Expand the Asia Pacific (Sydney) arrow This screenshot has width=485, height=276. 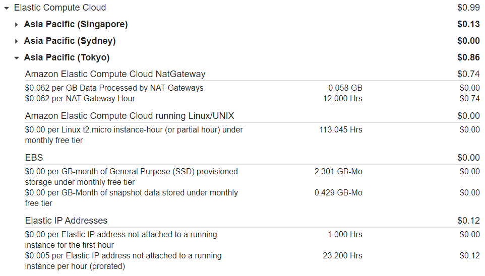17,41
